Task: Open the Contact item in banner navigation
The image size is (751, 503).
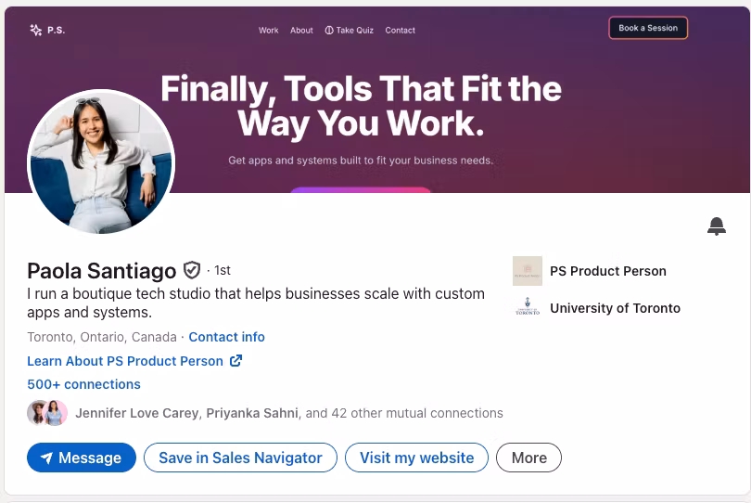Action: click(400, 31)
